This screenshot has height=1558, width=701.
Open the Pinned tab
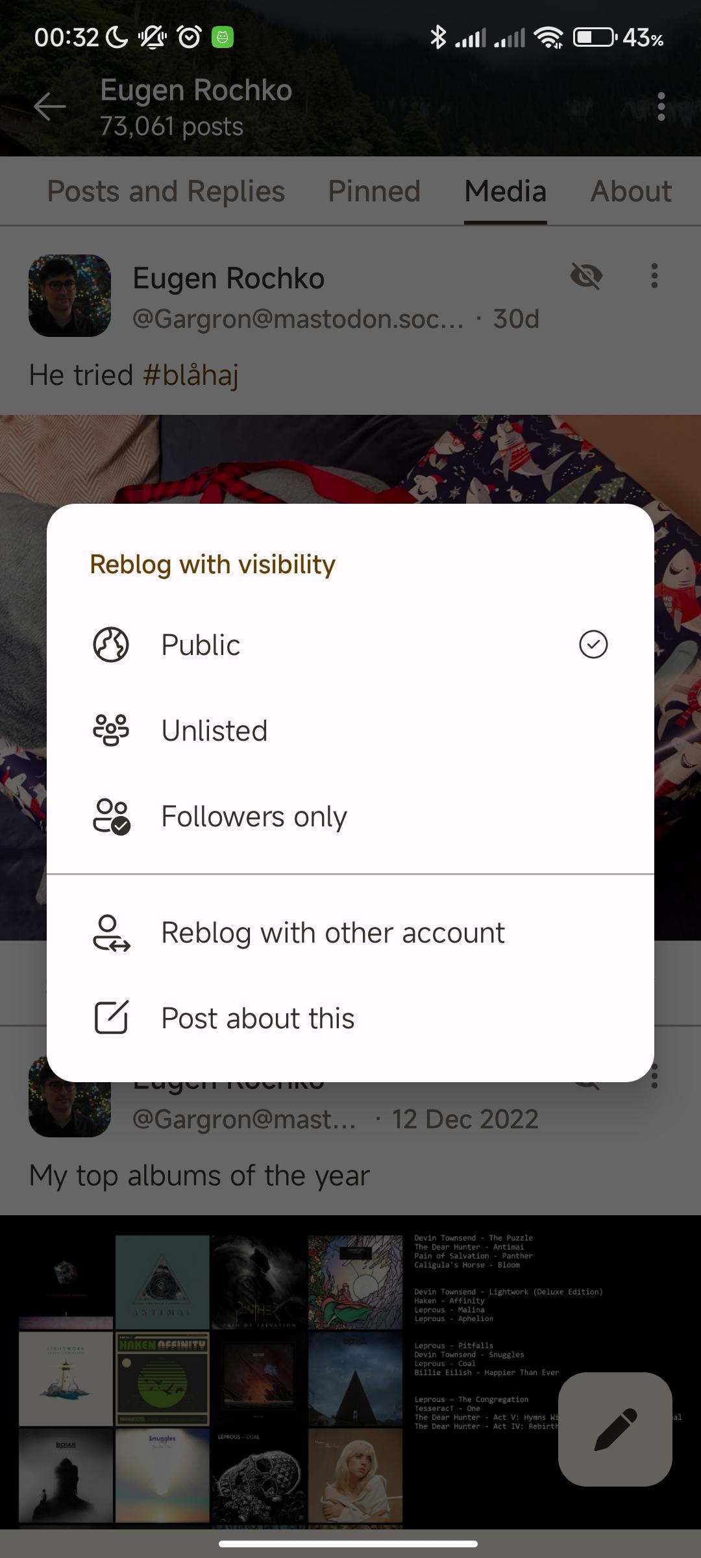pyautogui.click(x=374, y=191)
